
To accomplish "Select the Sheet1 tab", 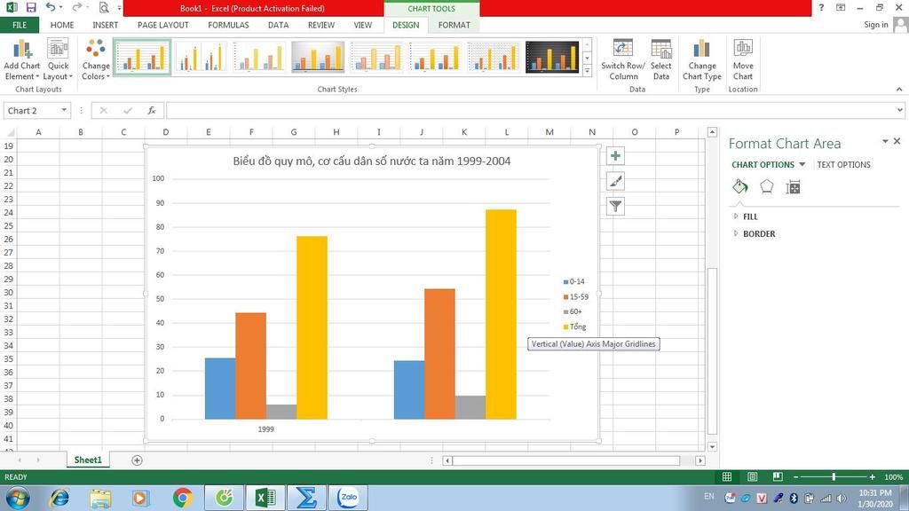I will 88,460.
